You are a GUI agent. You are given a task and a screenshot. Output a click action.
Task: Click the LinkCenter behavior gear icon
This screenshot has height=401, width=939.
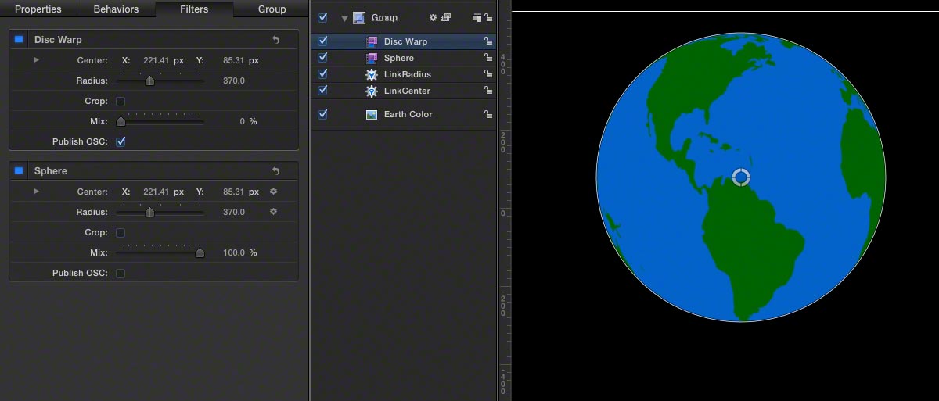tap(372, 91)
